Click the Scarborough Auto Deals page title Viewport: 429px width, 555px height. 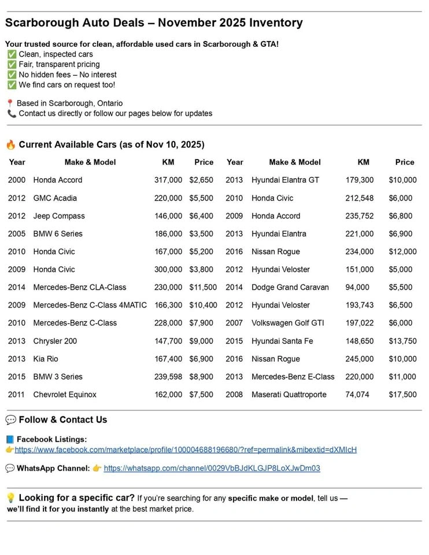pos(154,23)
